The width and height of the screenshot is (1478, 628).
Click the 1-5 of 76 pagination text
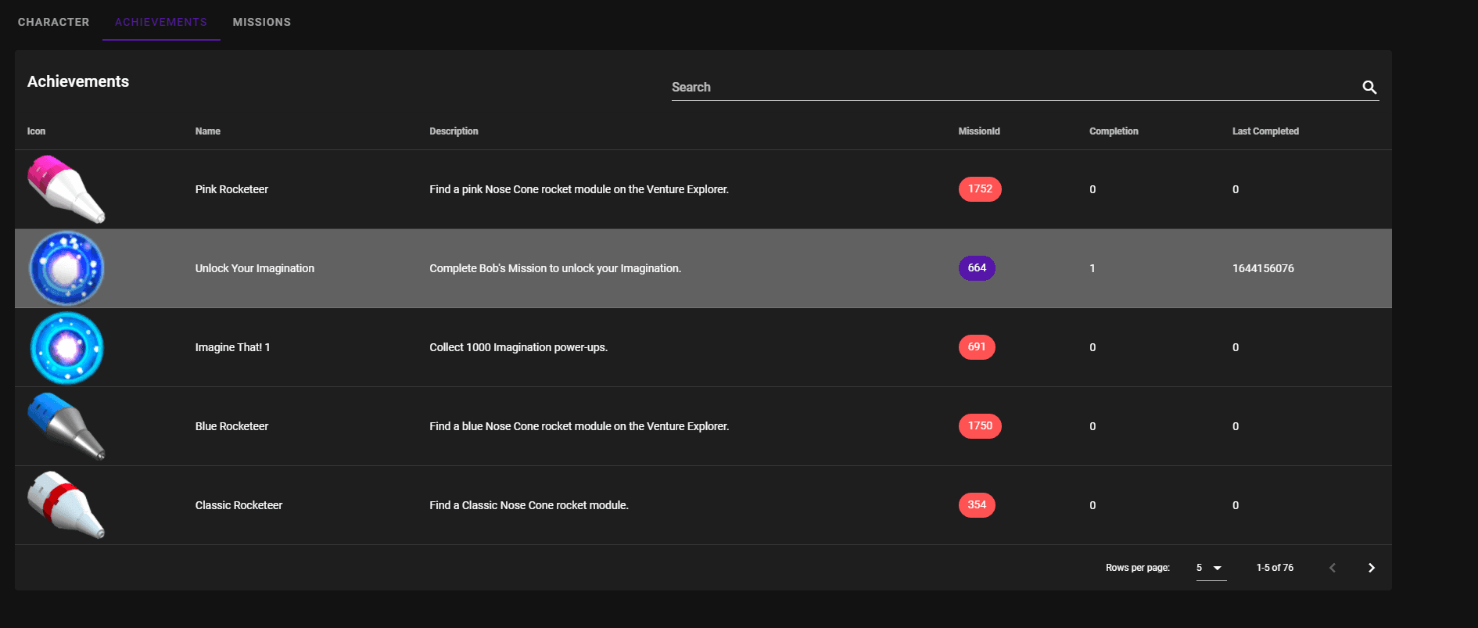[x=1275, y=568]
